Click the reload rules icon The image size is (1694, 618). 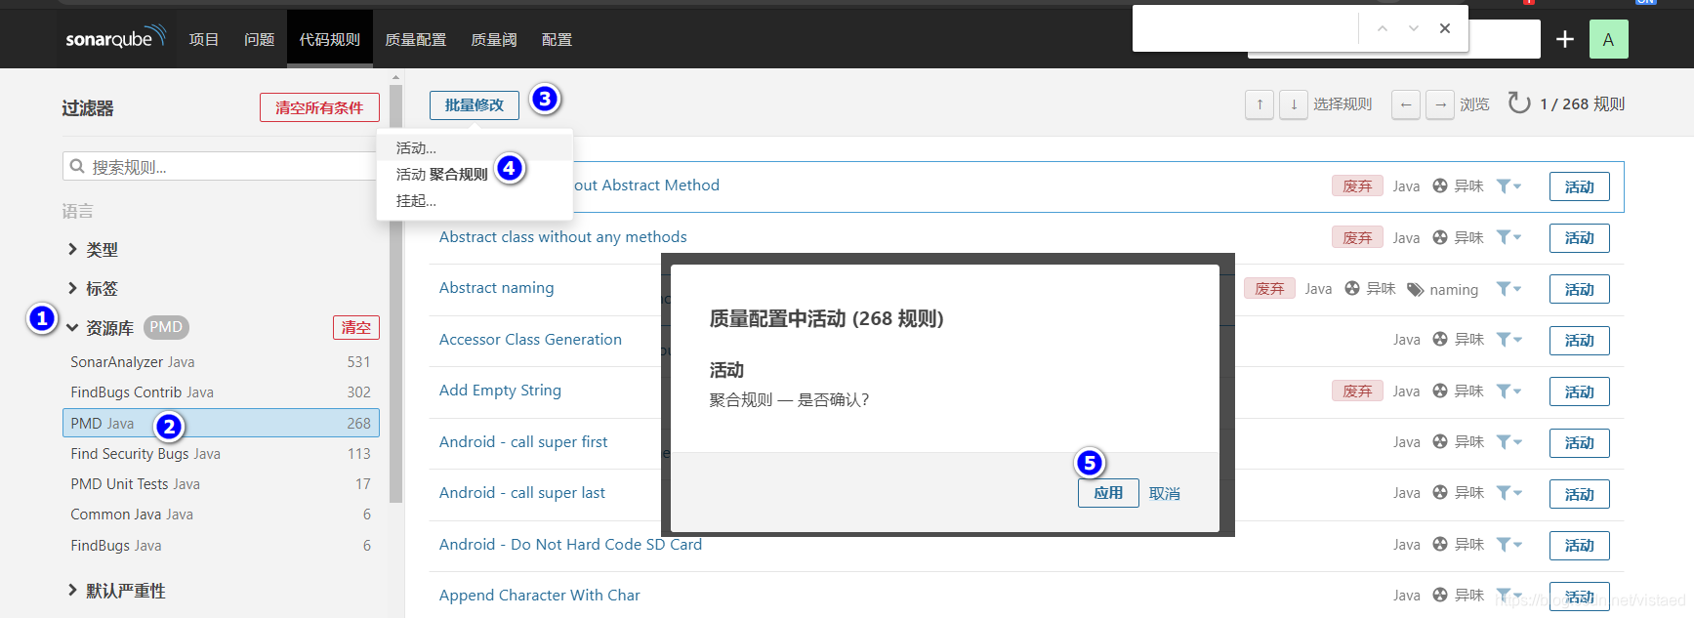[x=1519, y=103]
